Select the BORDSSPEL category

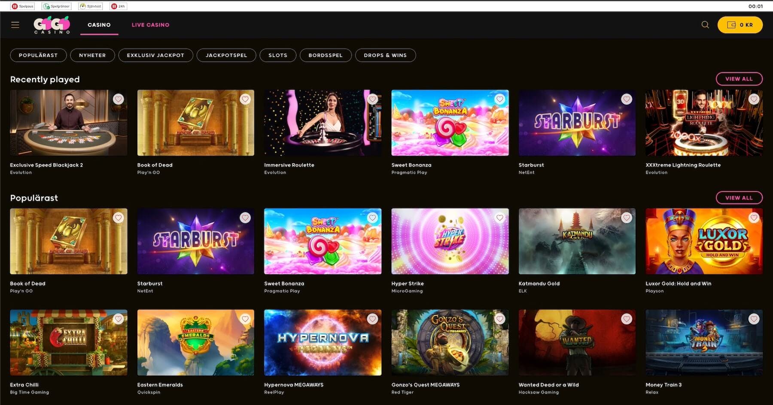point(326,55)
